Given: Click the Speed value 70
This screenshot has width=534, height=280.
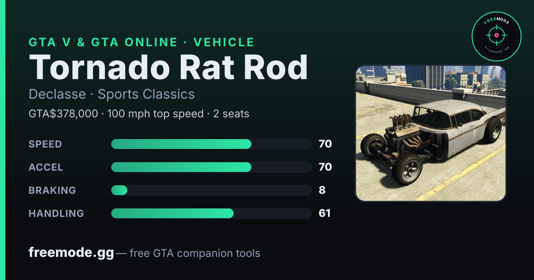Looking at the screenshot, I should (325, 144).
